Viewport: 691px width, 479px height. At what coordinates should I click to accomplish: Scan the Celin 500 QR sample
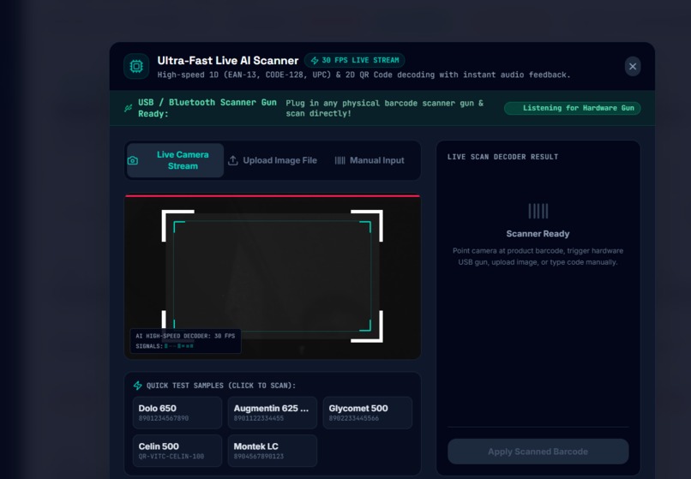tap(177, 451)
